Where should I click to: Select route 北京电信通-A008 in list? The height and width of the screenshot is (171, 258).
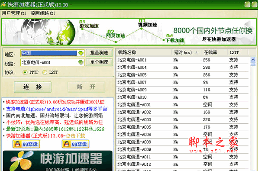182,142
